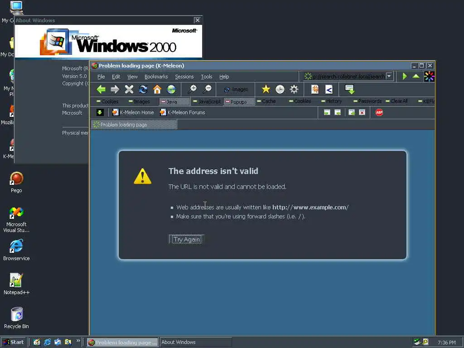Click the URL address input field
The width and height of the screenshot is (464, 348).
click(x=348, y=76)
